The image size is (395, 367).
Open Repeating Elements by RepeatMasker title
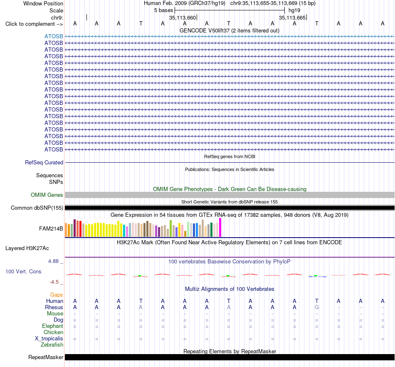230,351
